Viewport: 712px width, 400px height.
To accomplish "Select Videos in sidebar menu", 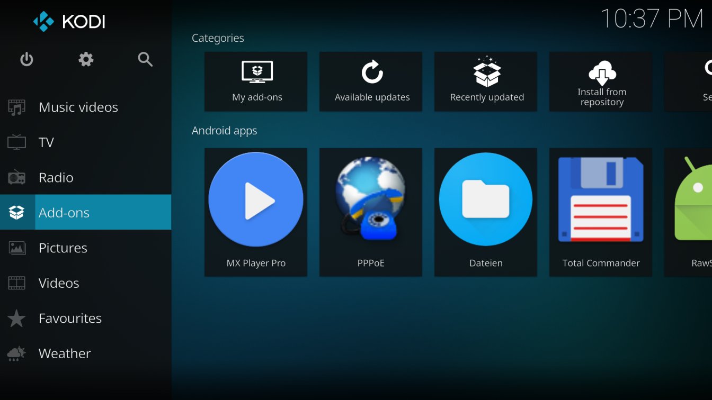I will pyautogui.click(x=85, y=283).
